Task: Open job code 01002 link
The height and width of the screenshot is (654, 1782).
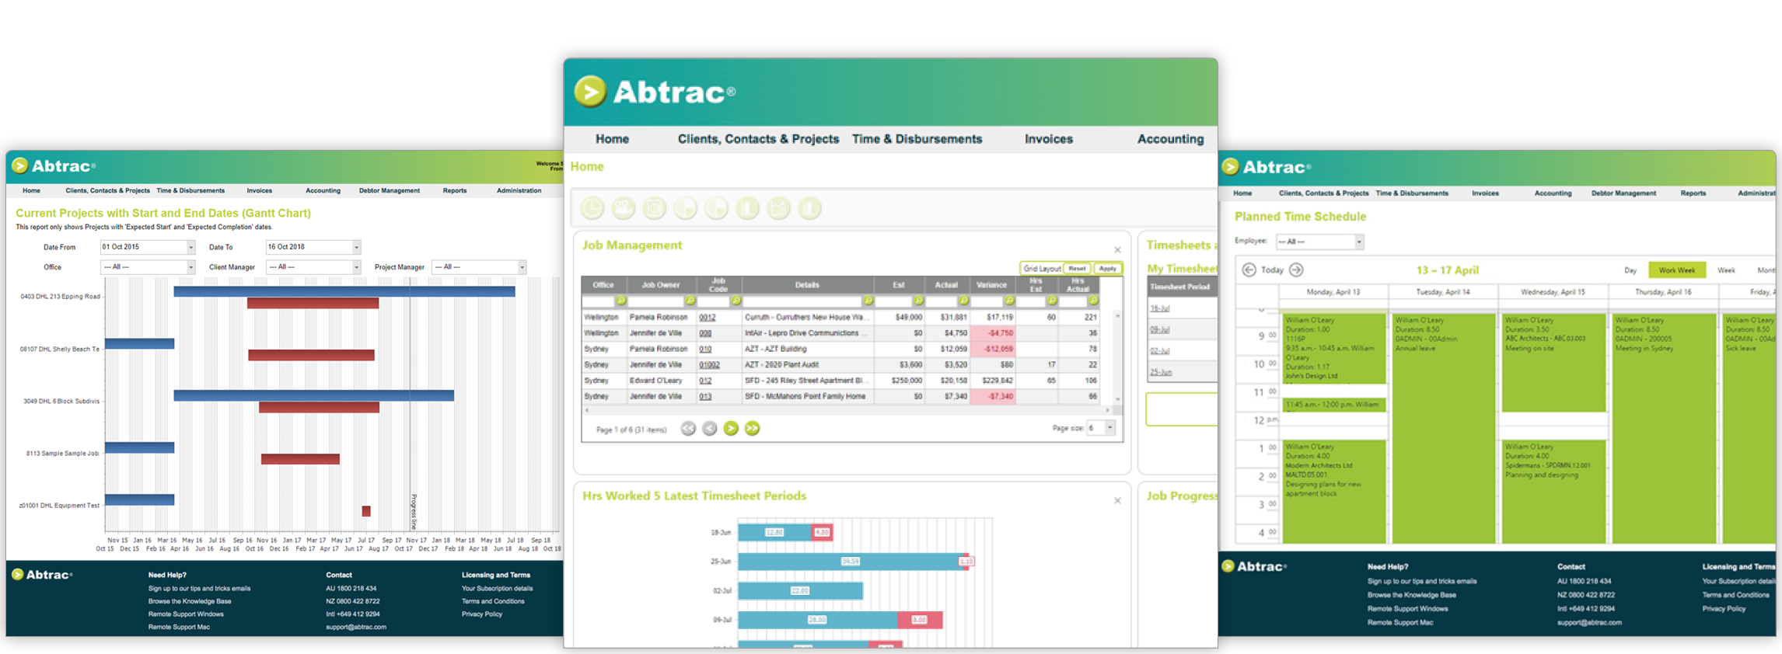Action: pos(708,365)
